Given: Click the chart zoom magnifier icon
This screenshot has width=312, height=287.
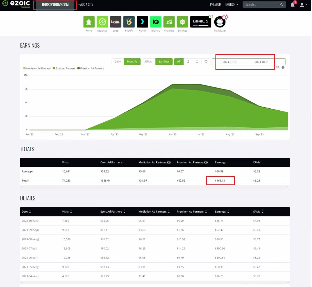Looking at the screenshot, I should click(278, 67).
